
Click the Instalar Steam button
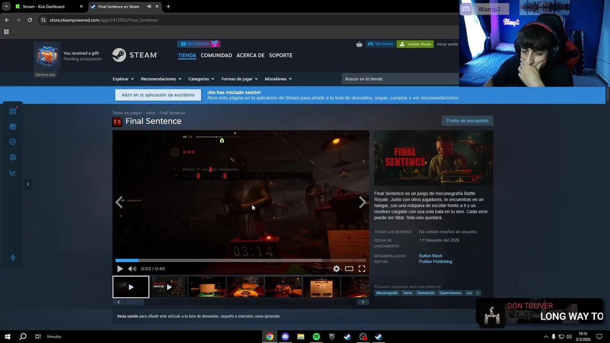click(x=415, y=44)
